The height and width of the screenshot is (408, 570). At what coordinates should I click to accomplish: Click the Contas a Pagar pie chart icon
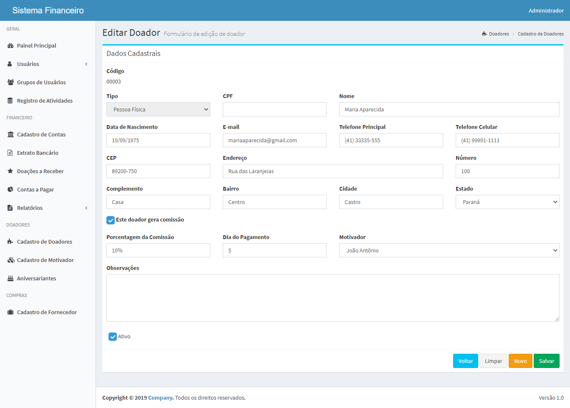point(10,190)
